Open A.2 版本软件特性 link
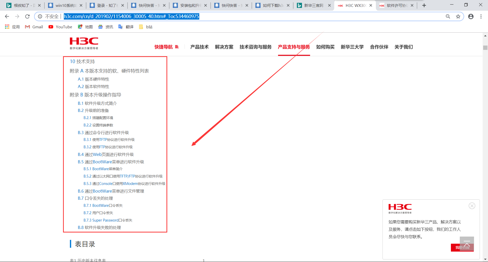 pyautogui.click(x=94, y=86)
